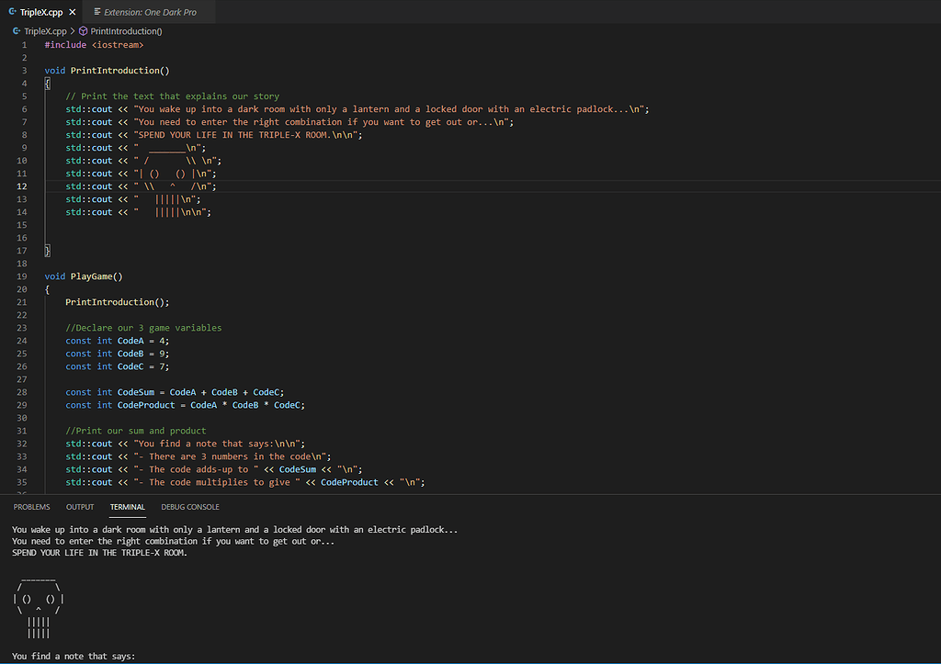Click the PrintIntroduction symbol cube icon in breadcrumbs
Screen dimensions: 941x664
pyautogui.click(x=84, y=30)
